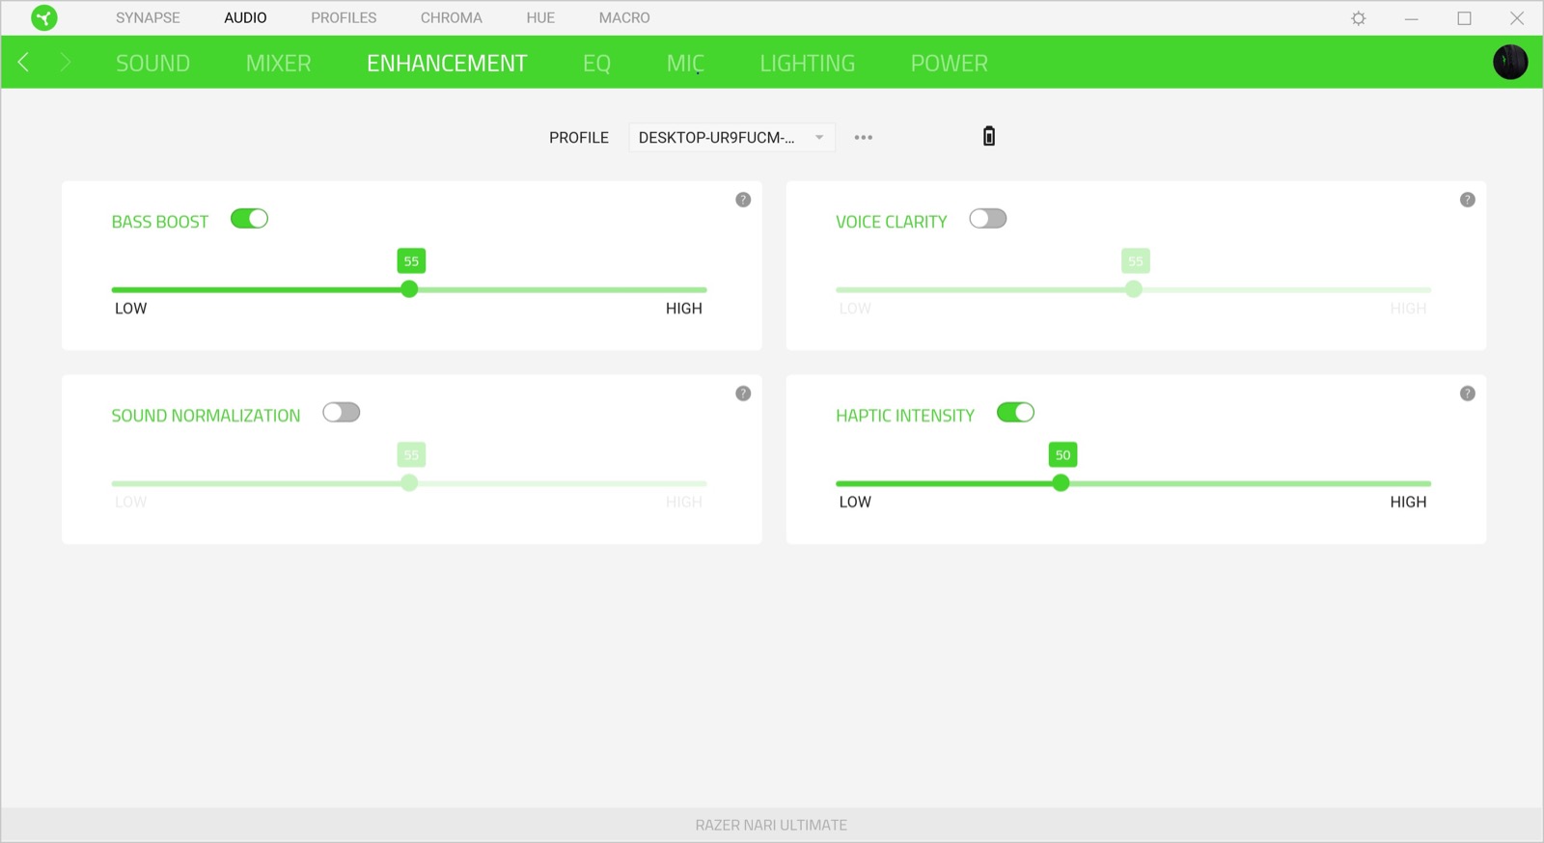Open the user profile avatar
Viewport: 1544px width, 843px height.
pyautogui.click(x=1510, y=62)
